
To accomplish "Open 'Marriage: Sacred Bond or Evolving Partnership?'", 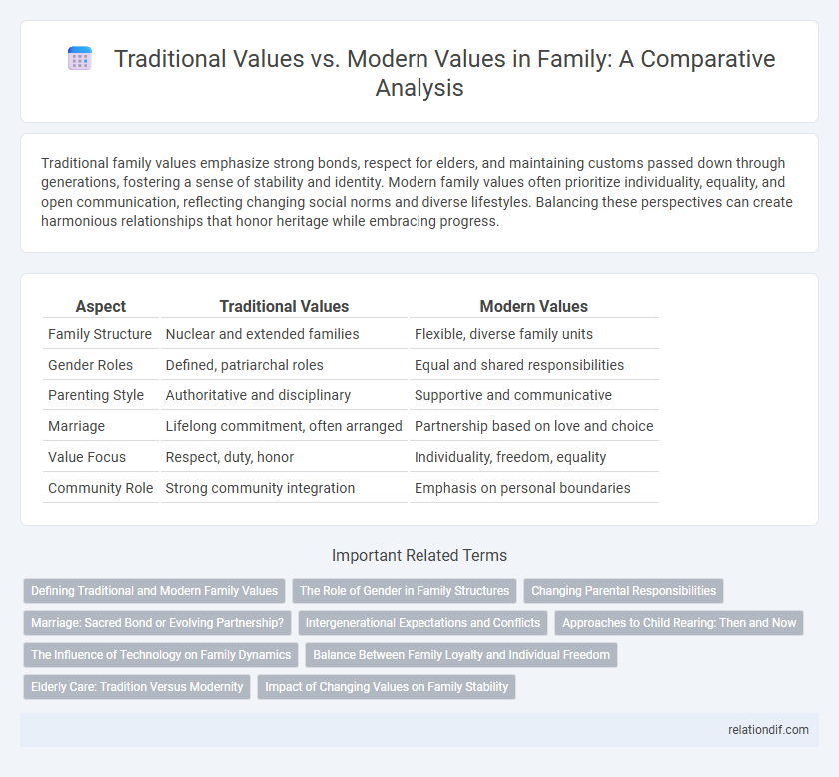I will tap(157, 622).
